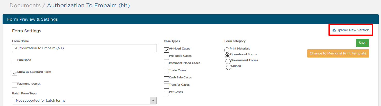Enable Imminent-Need Cases checkbox
Viewport: 381px width, 106px height.
click(166, 64)
